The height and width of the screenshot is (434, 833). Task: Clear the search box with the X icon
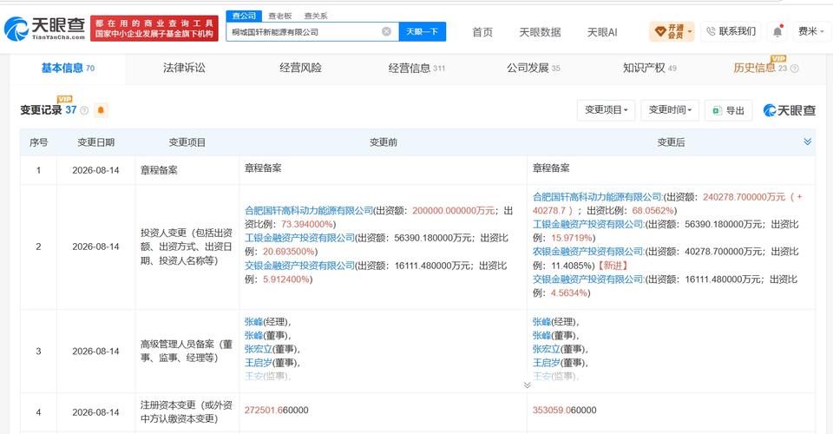tap(387, 32)
